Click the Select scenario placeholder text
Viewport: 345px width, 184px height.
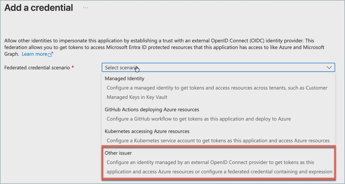119,67
